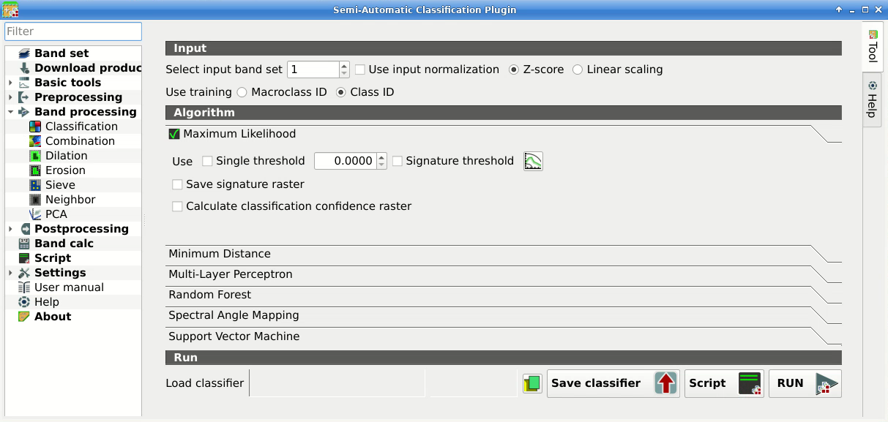Image resolution: width=888 pixels, height=422 pixels.
Task: Click the Band calc icon
Action: [x=24, y=244]
